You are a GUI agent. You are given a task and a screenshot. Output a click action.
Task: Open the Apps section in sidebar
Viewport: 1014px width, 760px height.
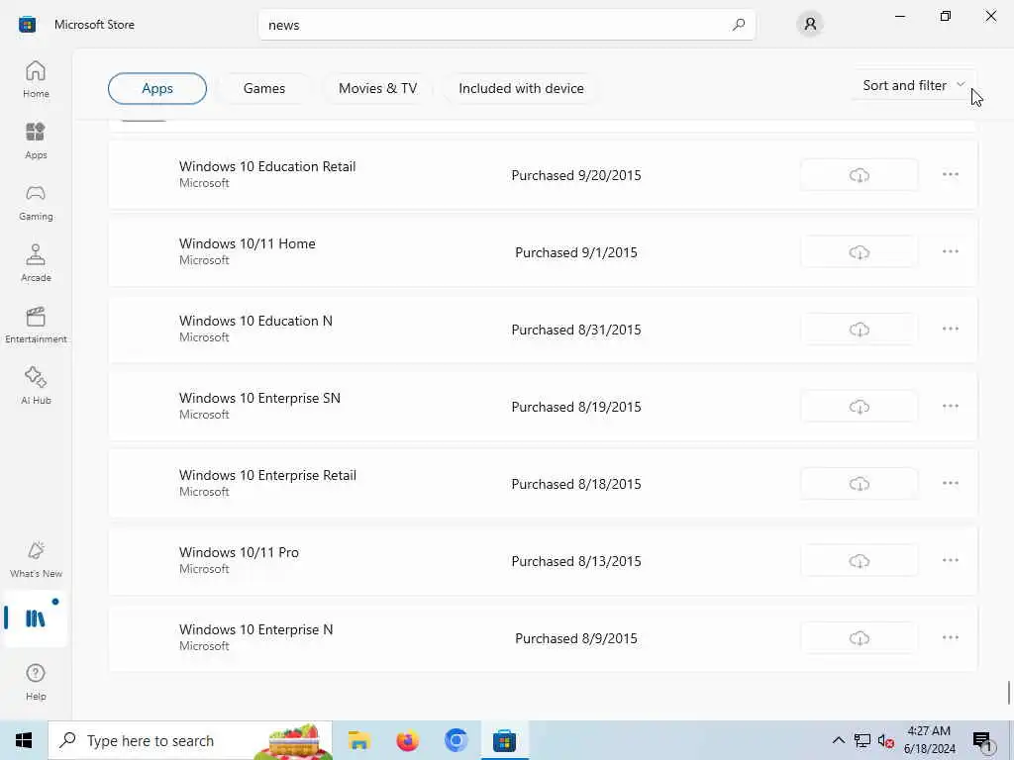(36, 141)
